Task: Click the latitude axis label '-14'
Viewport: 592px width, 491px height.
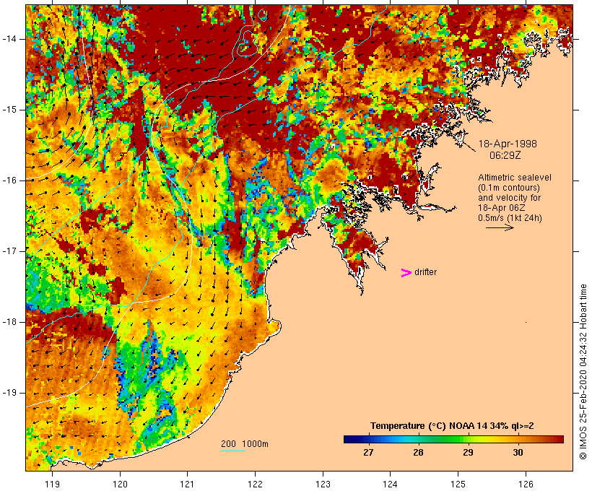Action: pyautogui.click(x=9, y=39)
